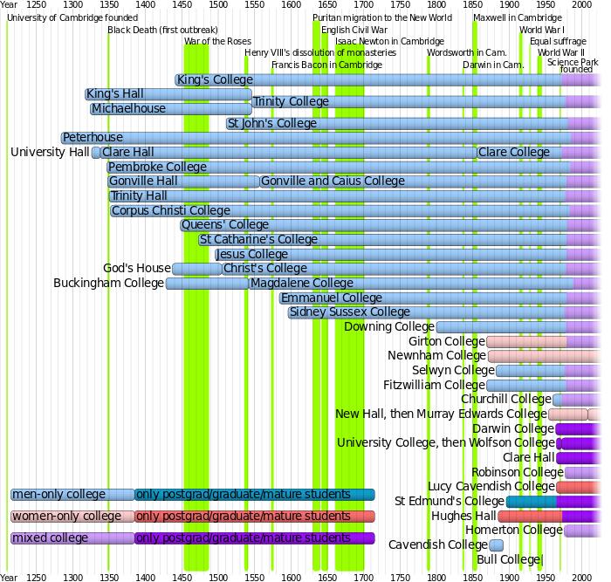The image size is (611, 582).
Task: Click University of Cambridge founded label
Action: 72,17
